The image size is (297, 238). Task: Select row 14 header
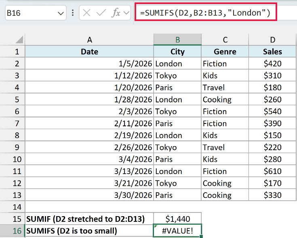point(12,207)
